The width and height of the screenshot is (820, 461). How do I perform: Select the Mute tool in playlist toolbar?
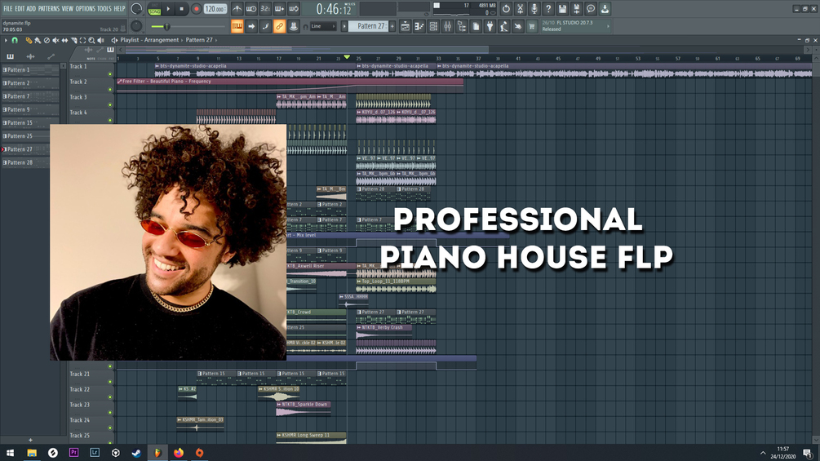(x=55, y=40)
